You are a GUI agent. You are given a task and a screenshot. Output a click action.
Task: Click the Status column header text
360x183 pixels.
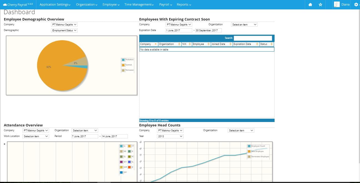(x=264, y=44)
